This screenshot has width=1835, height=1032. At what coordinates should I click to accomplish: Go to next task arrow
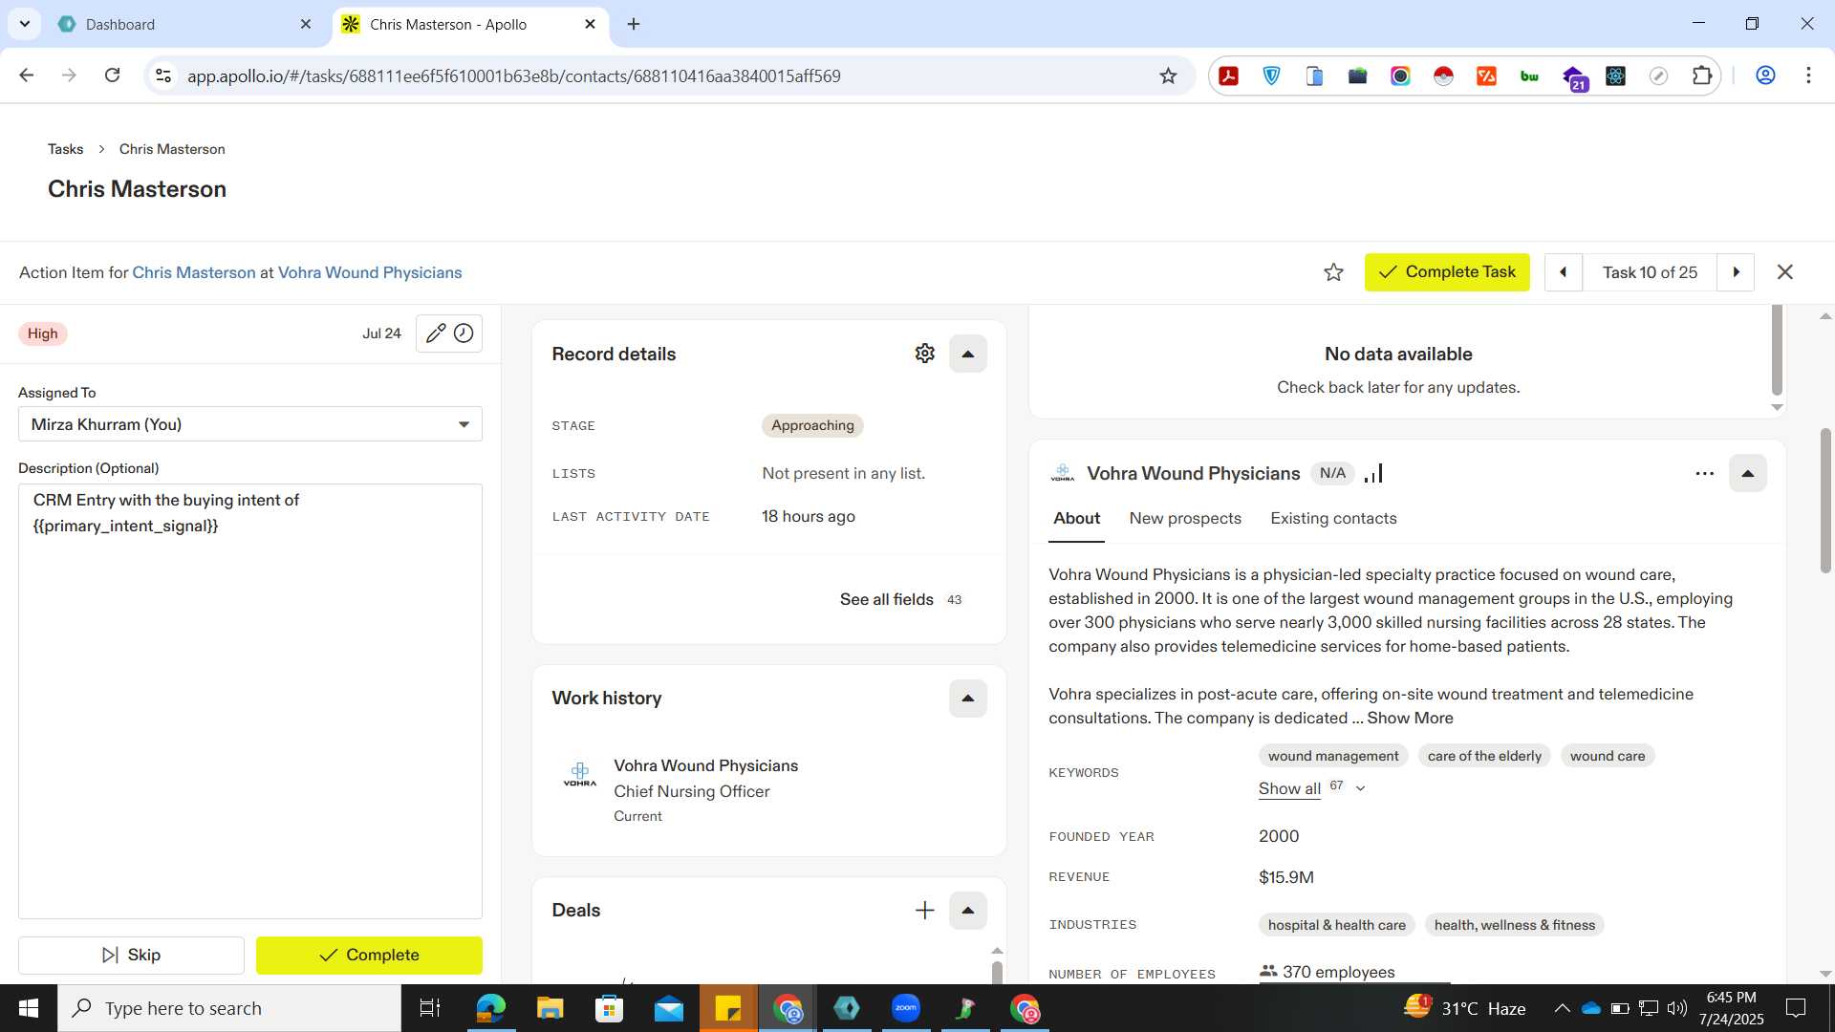[1736, 272]
